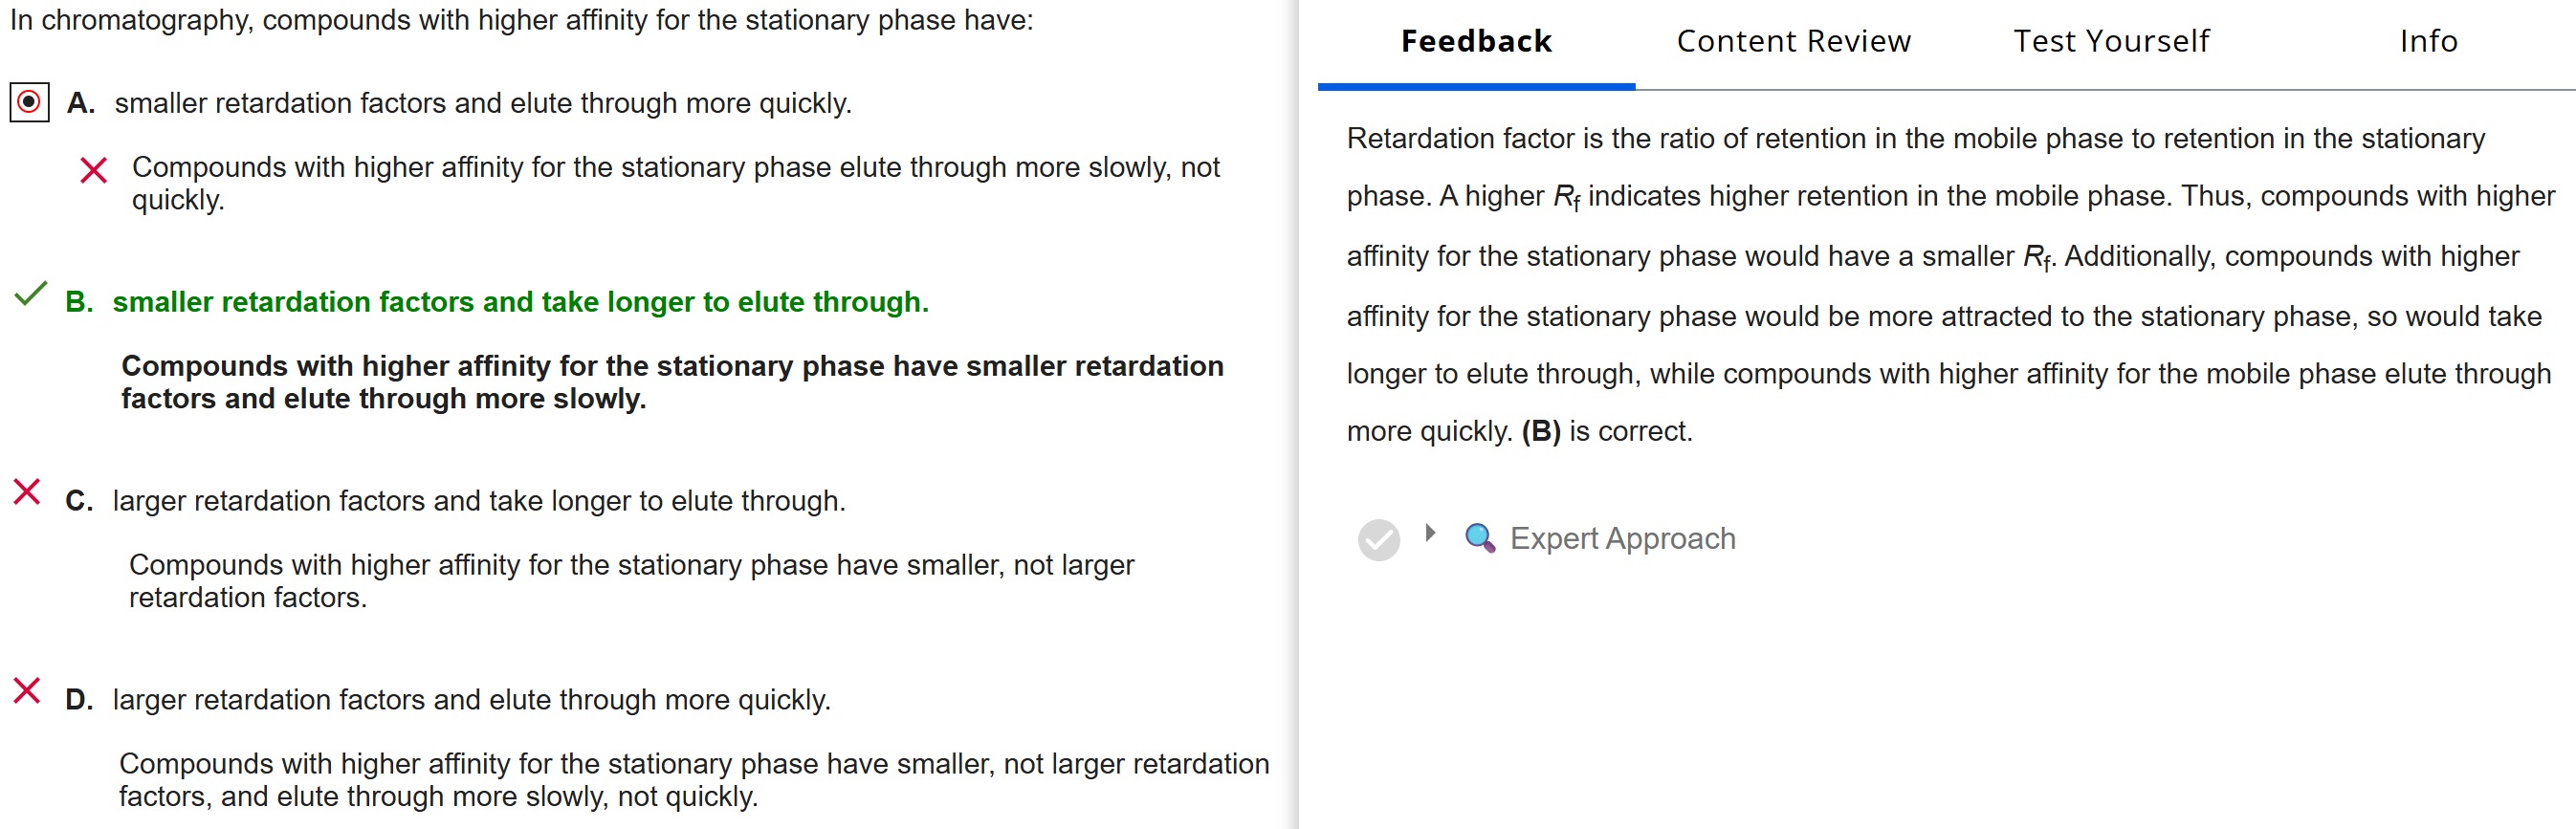Select the radio button for answer A
This screenshot has width=2576, height=829.
coord(29,102)
